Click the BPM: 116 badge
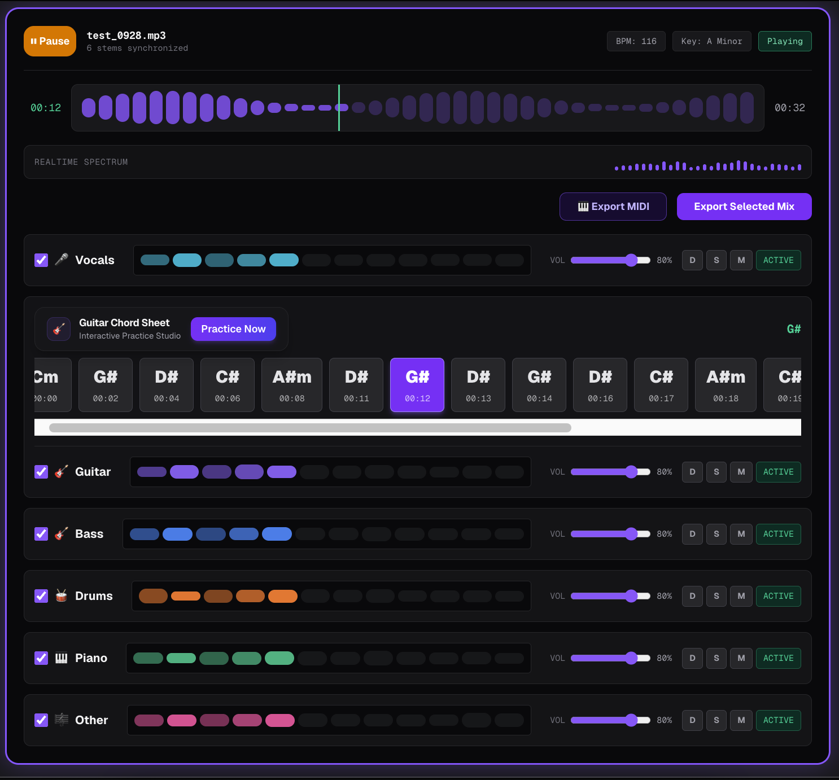 tap(636, 41)
